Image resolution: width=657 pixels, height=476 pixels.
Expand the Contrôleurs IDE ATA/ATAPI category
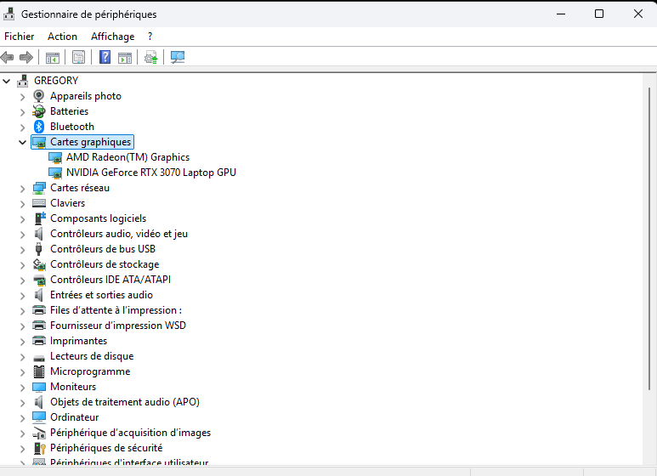coord(23,280)
